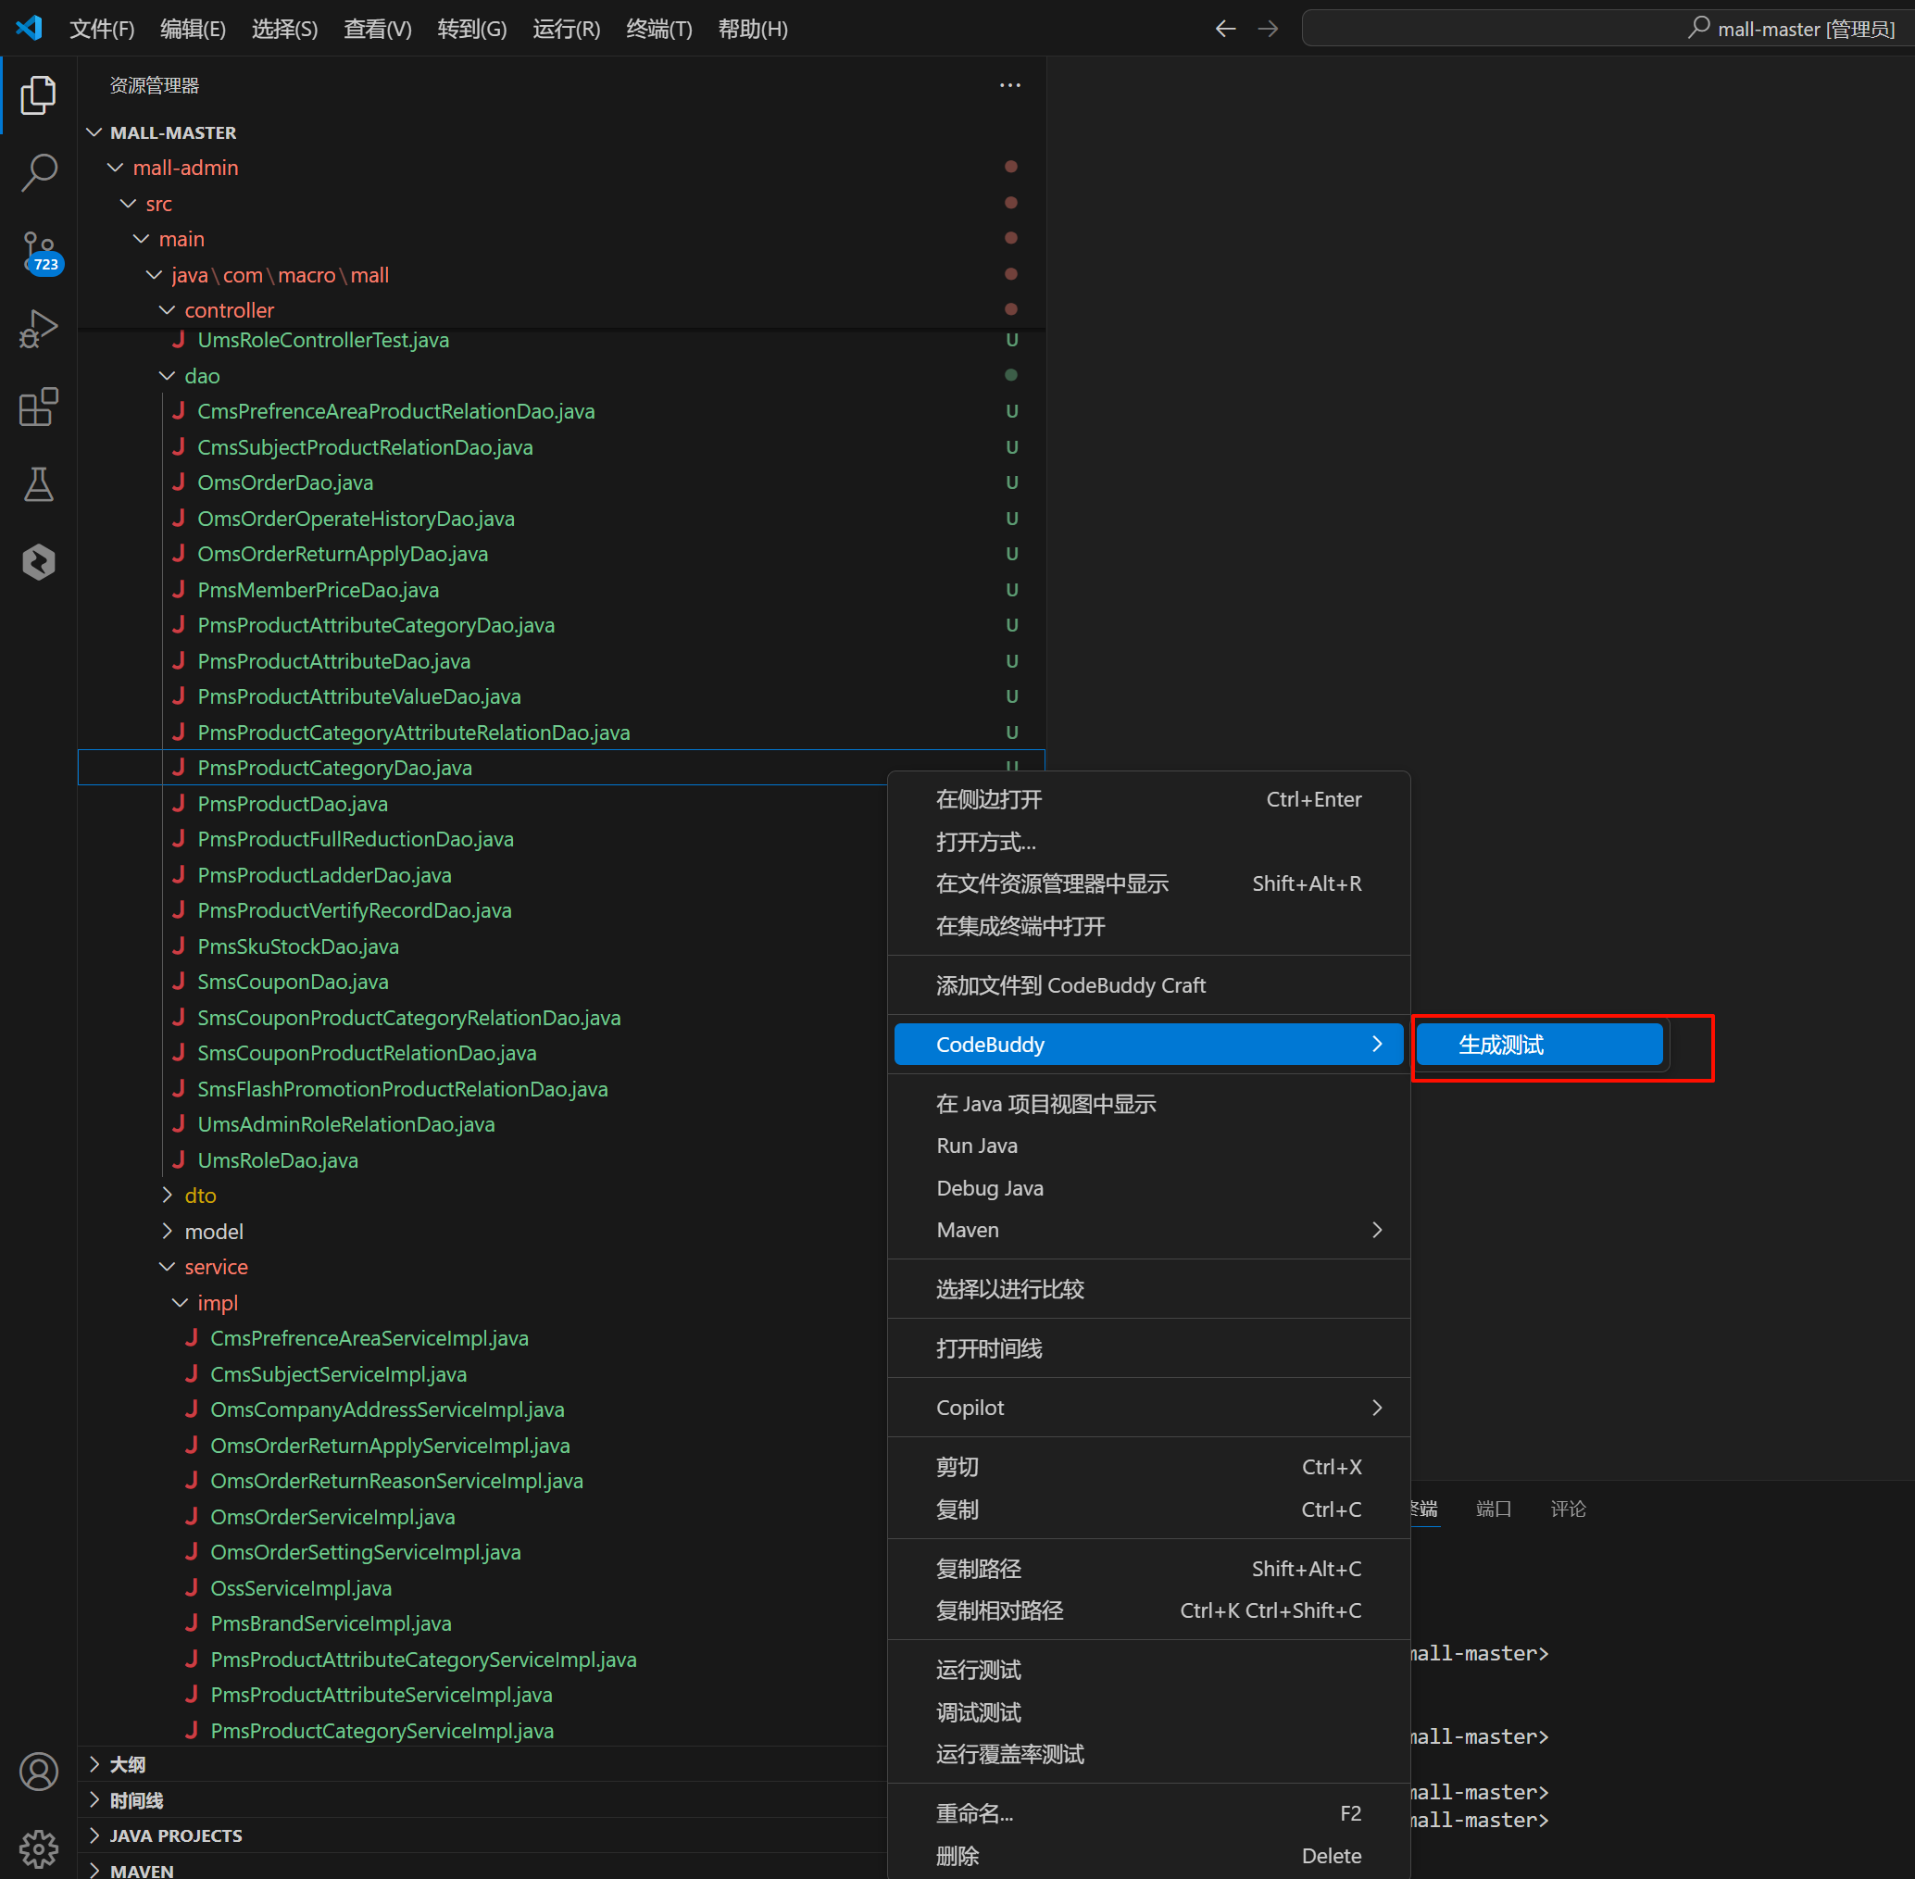Screen dimensions: 1915x1879
Task: Open explorer more actions ellipsis
Action: click(1009, 85)
